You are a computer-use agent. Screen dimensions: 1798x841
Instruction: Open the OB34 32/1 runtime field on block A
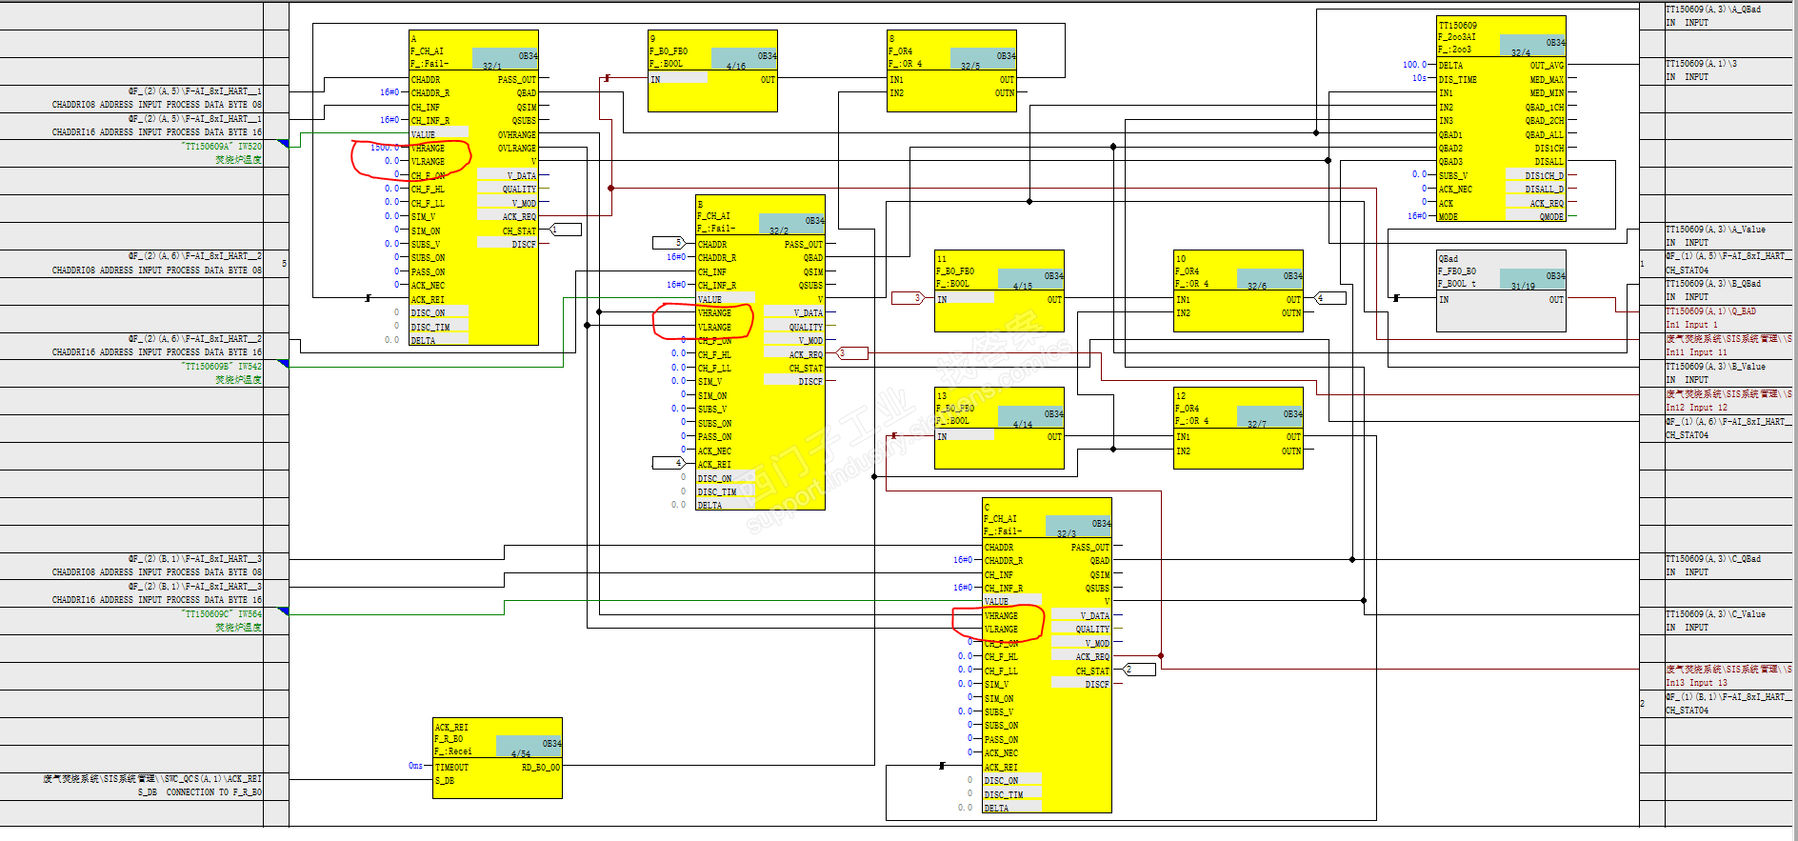coord(506,60)
